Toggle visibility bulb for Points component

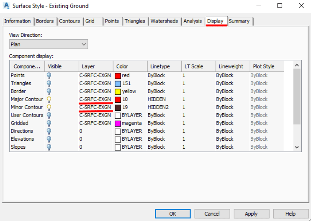pos(49,76)
